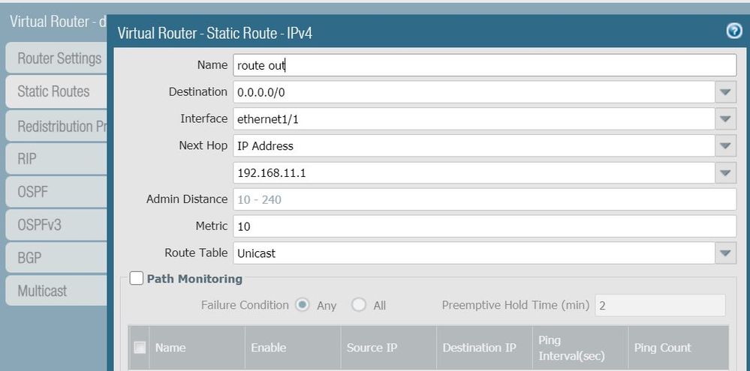Click the Metric input field
The height and width of the screenshot is (371, 750).
pos(484,226)
